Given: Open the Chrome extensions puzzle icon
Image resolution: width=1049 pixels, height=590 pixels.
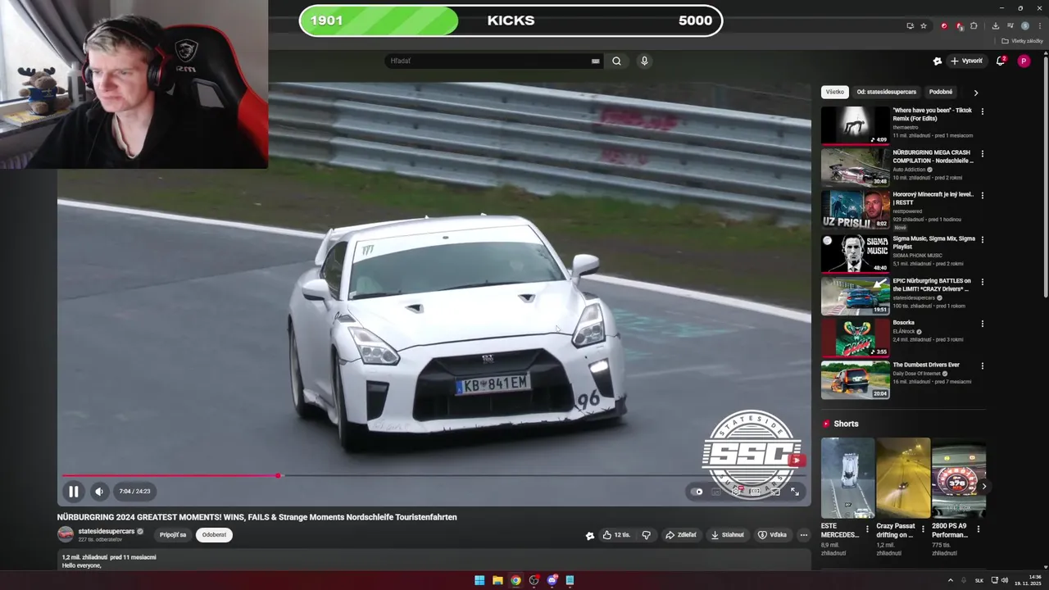Looking at the screenshot, I should (x=974, y=25).
